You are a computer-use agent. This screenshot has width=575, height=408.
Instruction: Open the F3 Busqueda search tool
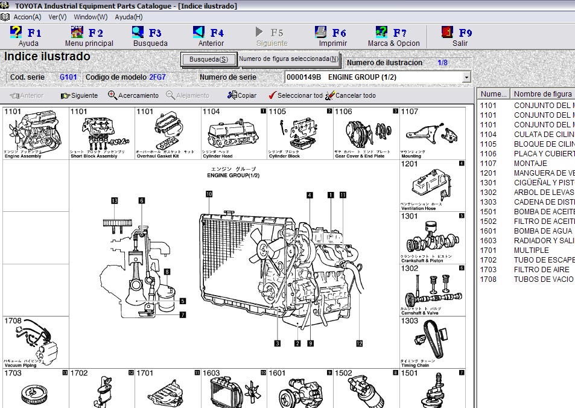coord(150,37)
